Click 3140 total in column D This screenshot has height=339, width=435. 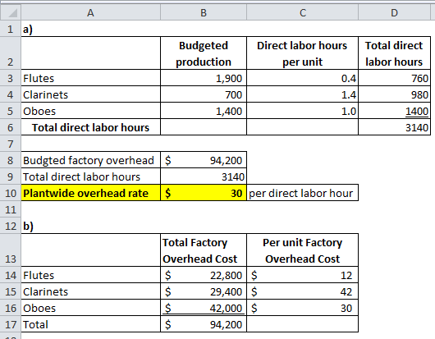coord(394,127)
